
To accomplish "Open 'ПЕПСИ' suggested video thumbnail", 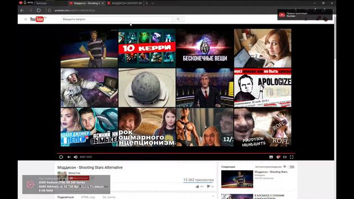I will (89, 127).
